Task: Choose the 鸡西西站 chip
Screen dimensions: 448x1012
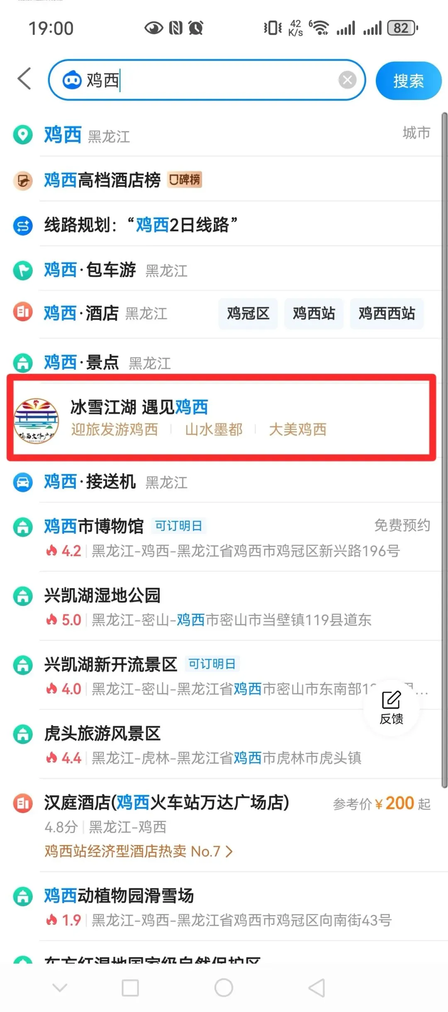Action: click(387, 313)
